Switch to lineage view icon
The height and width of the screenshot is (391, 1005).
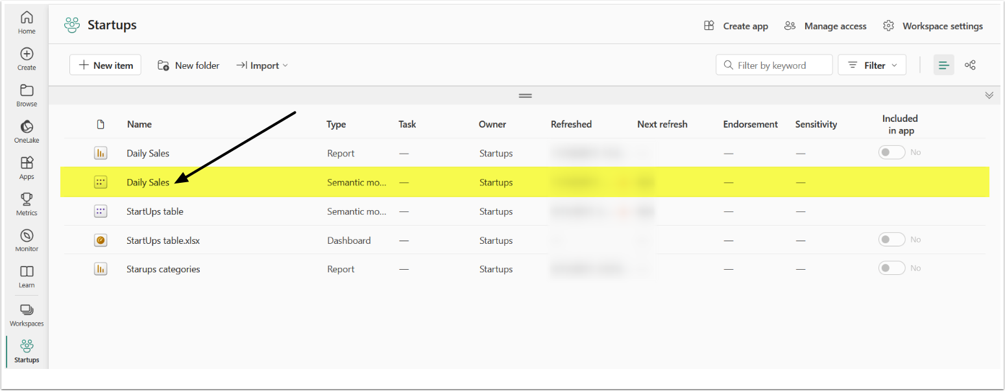coord(971,65)
